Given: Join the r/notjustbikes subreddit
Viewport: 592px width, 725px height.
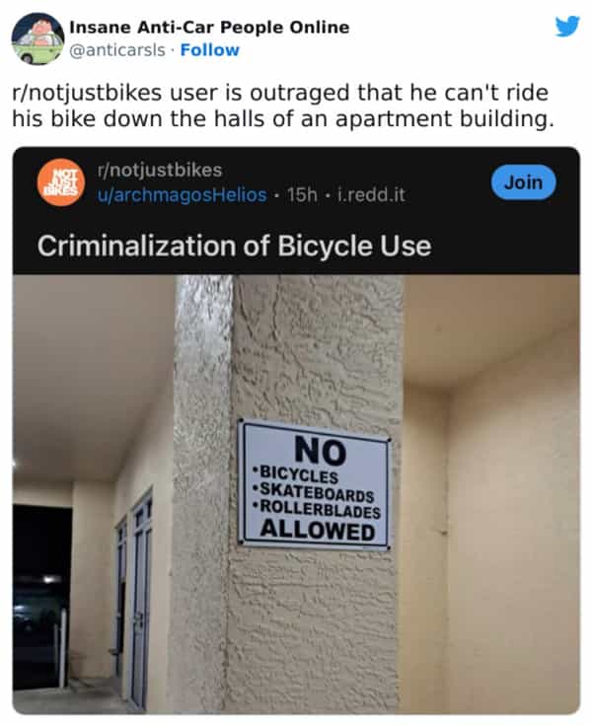Looking at the screenshot, I should [524, 182].
